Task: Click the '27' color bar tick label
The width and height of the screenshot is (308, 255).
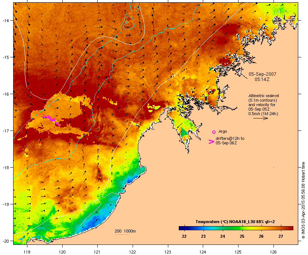Action: pos(281,236)
